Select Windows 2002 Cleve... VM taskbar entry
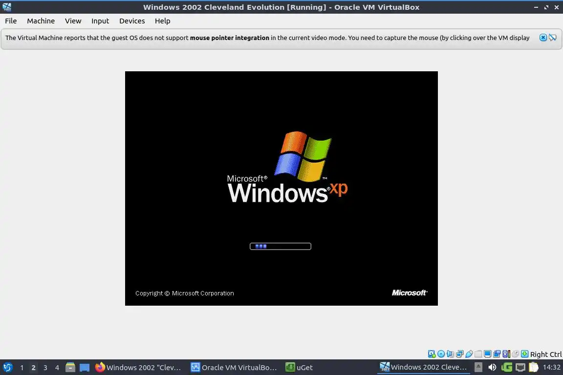Image resolution: width=563 pixels, height=375 pixels. tap(423, 367)
